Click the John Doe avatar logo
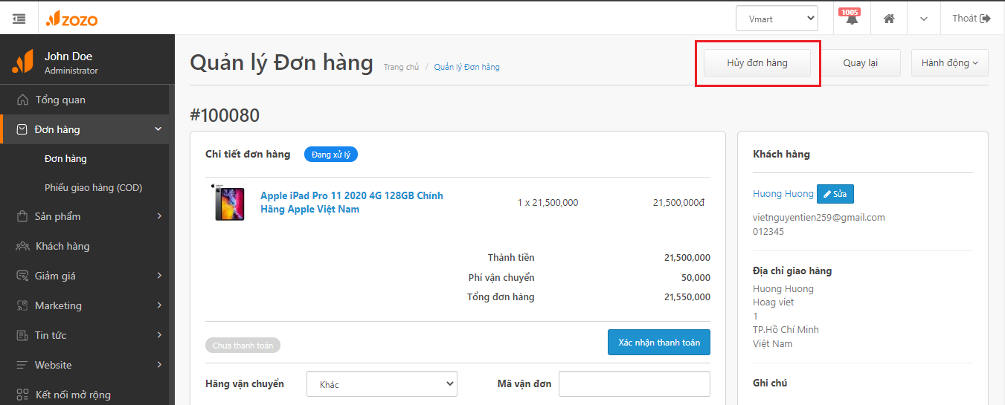1005x405 pixels. point(22,62)
